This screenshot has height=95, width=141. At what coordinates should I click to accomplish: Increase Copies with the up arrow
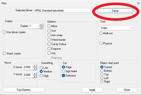(41, 25)
